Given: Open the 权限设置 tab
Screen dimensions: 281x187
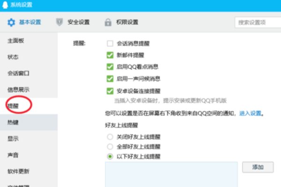Looking at the screenshot, I should pos(127,22).
